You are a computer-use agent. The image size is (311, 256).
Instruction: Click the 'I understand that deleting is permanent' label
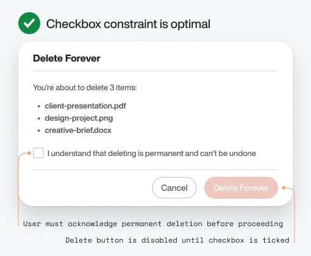point(151,154)
